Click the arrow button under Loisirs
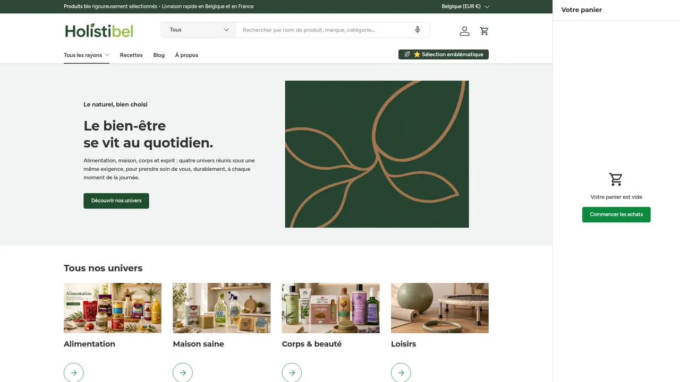The image size is (680, 382). [401, 372]
